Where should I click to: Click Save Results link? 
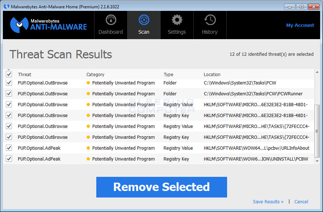point(268,201)
